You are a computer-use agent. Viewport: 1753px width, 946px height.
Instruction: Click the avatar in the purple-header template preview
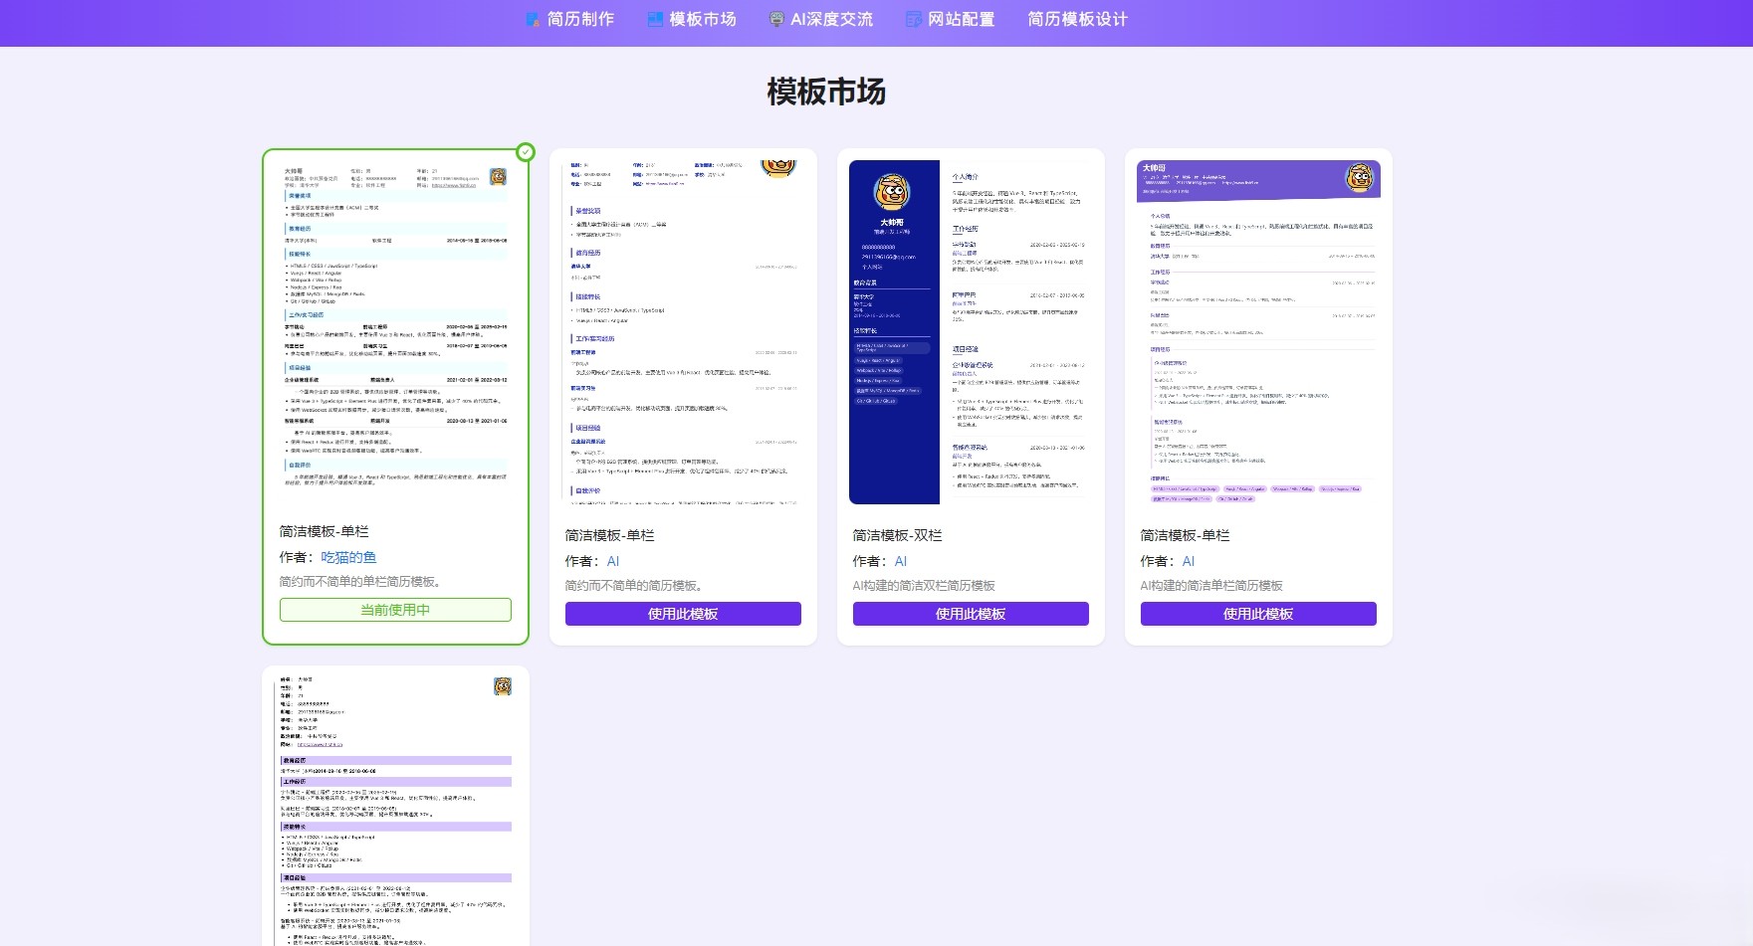[x=1359, y=178]
